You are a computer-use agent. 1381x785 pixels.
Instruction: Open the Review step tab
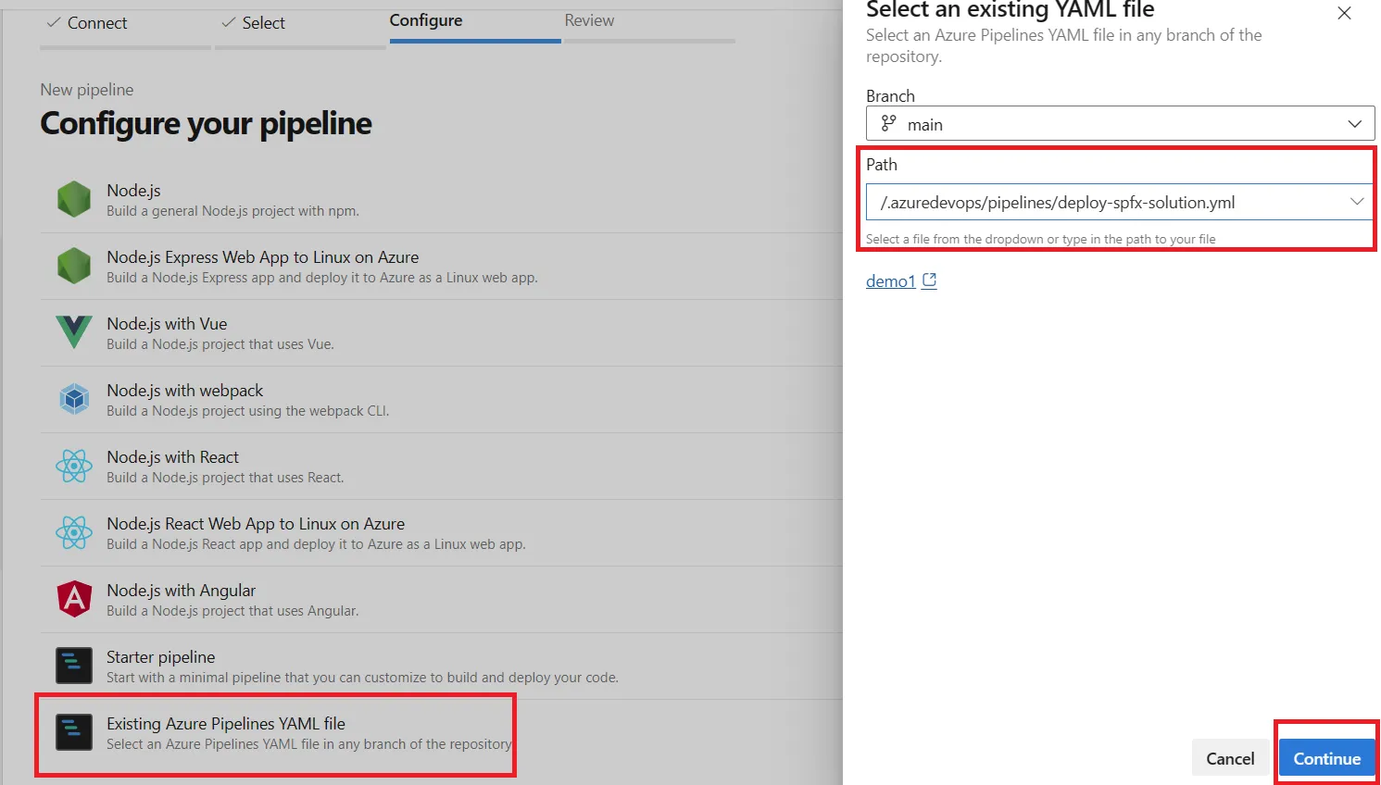589,20
